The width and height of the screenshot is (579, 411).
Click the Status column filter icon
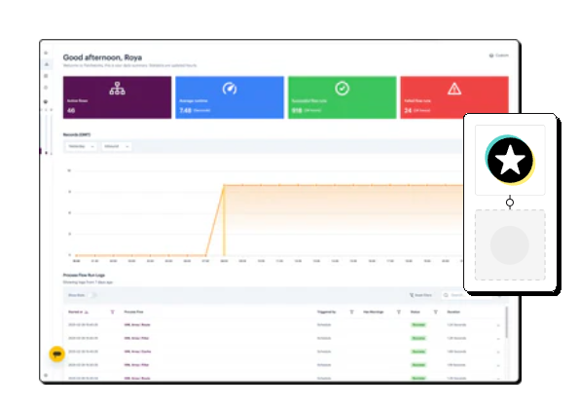435,312
